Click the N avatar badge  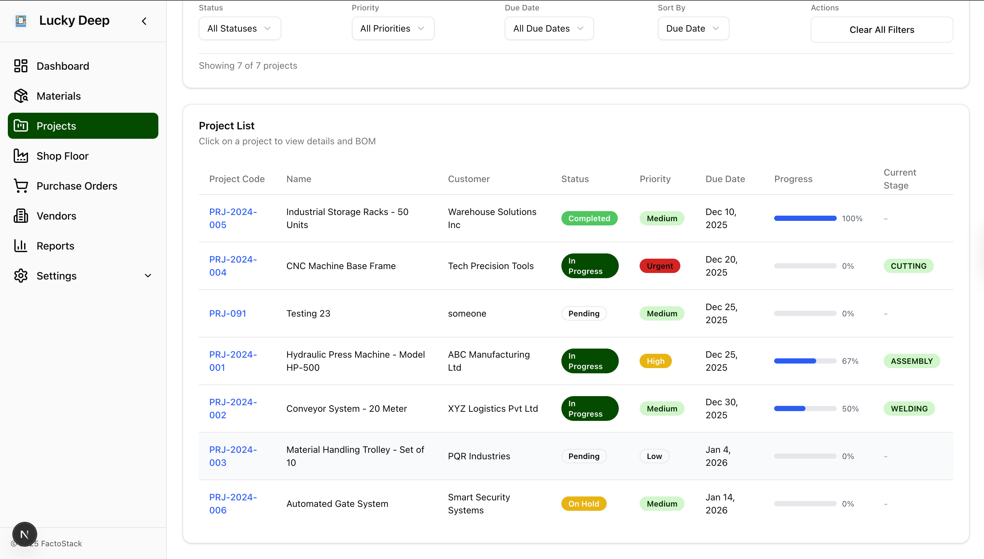24,534
